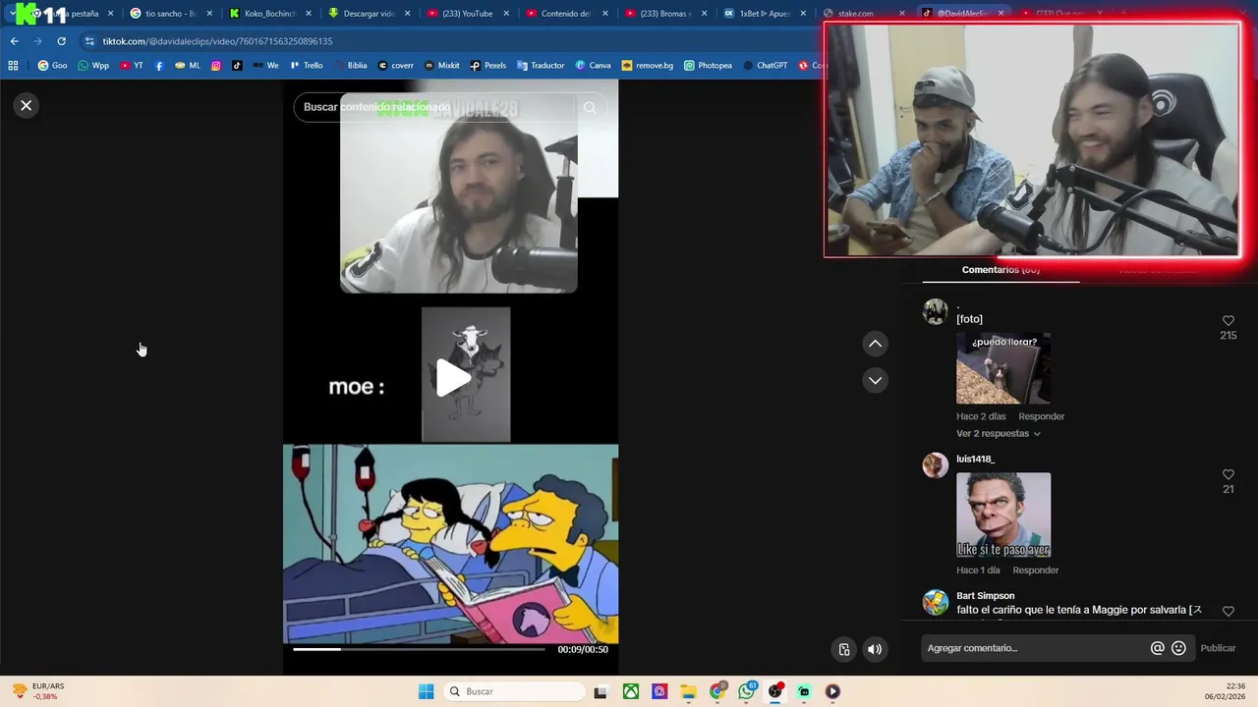Image resolution: width=1258 pixels, height=707 pixels.
Task: Go back in browser history
Action: pos(14,41)
